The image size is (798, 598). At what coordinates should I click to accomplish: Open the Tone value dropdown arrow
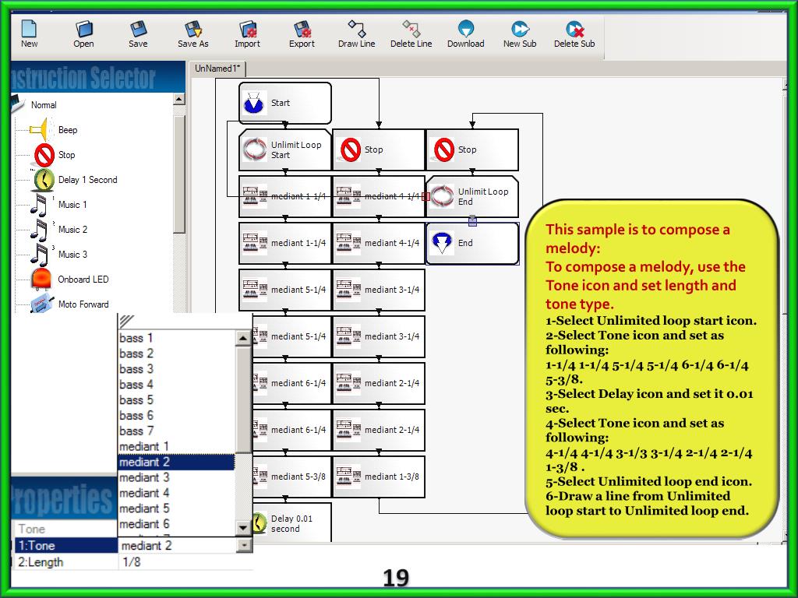click(x=244, y=546)
